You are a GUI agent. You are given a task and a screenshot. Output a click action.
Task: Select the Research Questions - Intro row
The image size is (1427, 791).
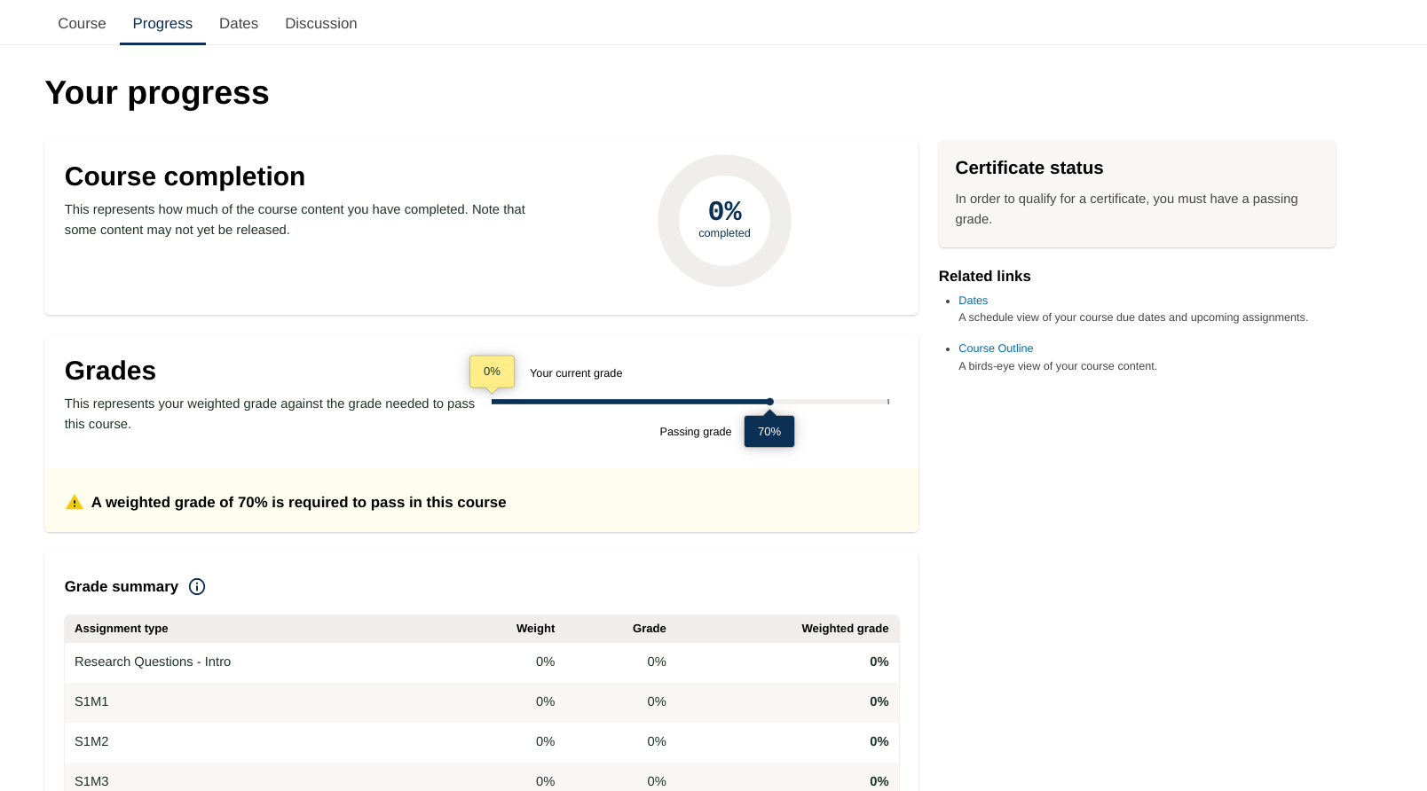coord(153,662)
